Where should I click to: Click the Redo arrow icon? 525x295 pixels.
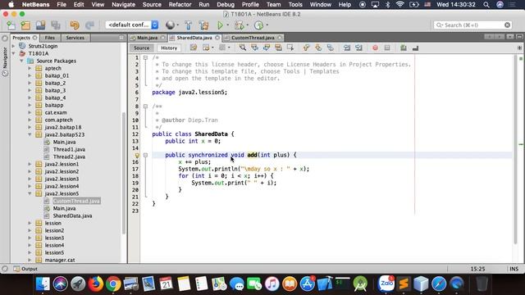(x=89, y=25)
